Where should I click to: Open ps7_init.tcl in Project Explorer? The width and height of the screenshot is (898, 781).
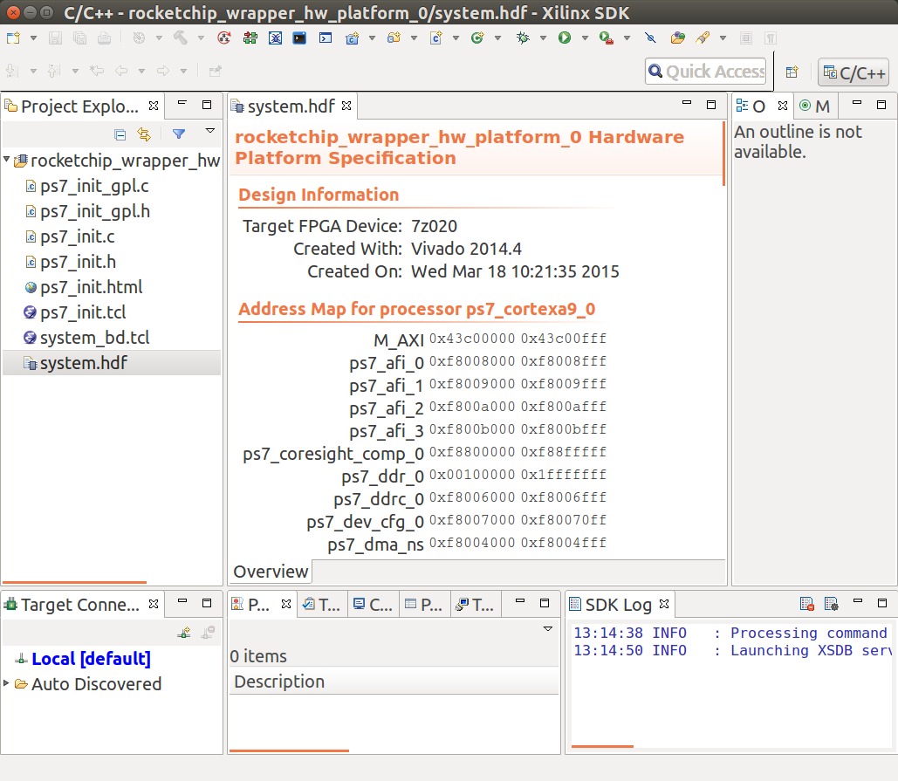coord(83,312)
